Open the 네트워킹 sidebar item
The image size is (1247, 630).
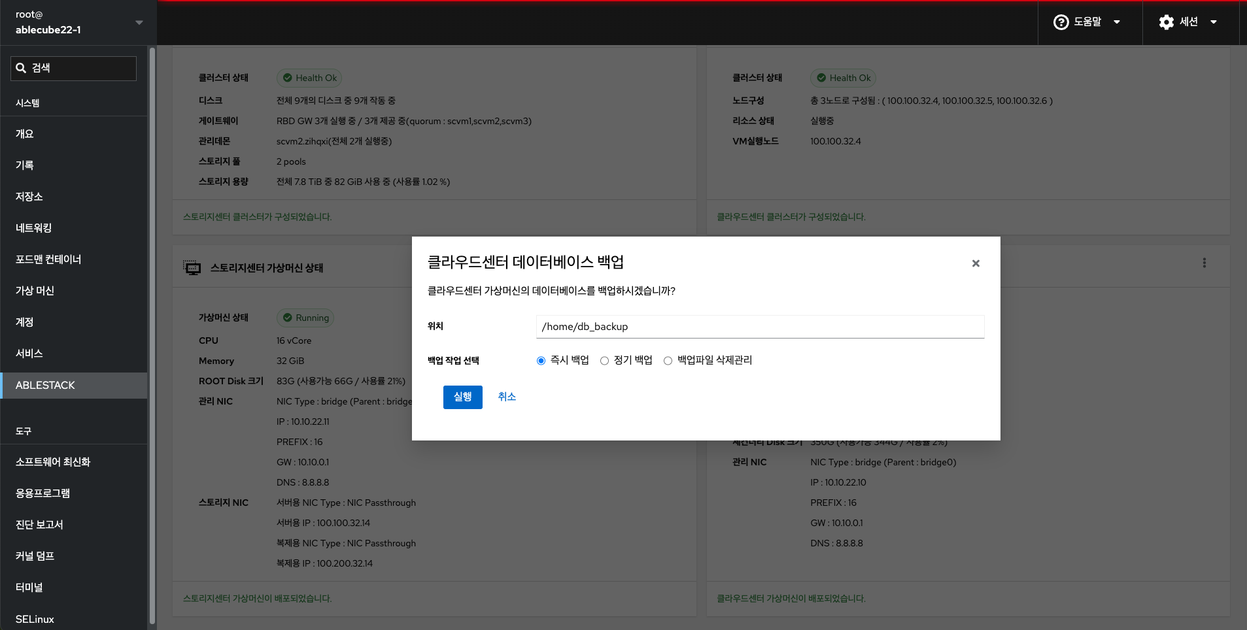[34, 228]
